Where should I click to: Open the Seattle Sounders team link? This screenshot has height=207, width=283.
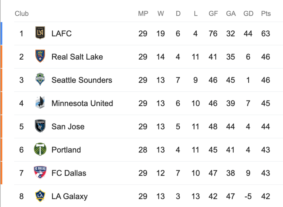click(x=82, y=80)
